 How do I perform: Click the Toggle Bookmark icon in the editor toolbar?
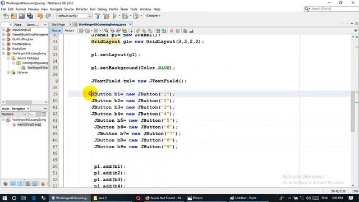150,31
